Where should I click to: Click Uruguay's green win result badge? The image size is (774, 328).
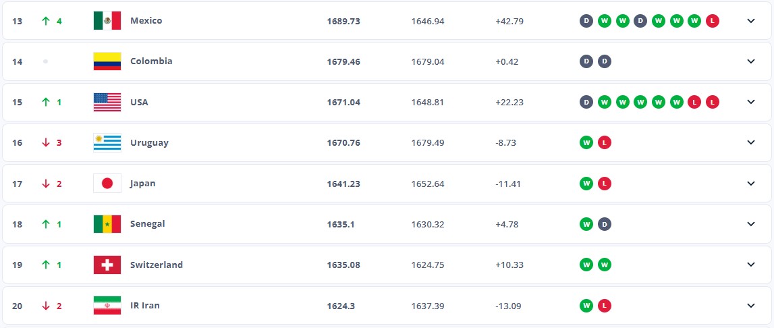click(586, 143)
